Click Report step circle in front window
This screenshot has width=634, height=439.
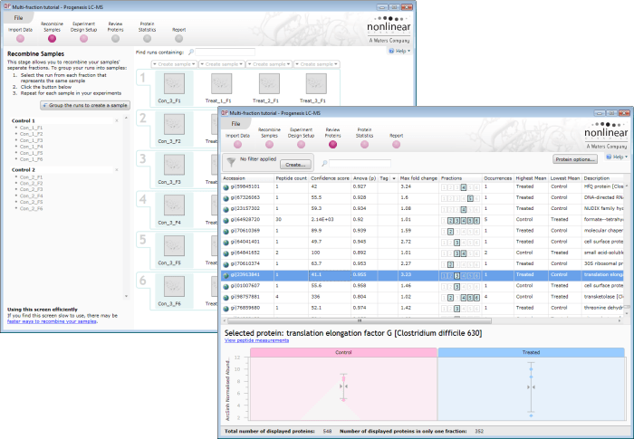[397, 145]
